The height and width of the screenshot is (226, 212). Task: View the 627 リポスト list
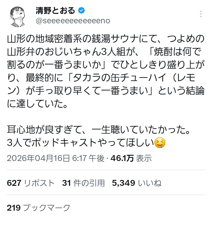31,183
